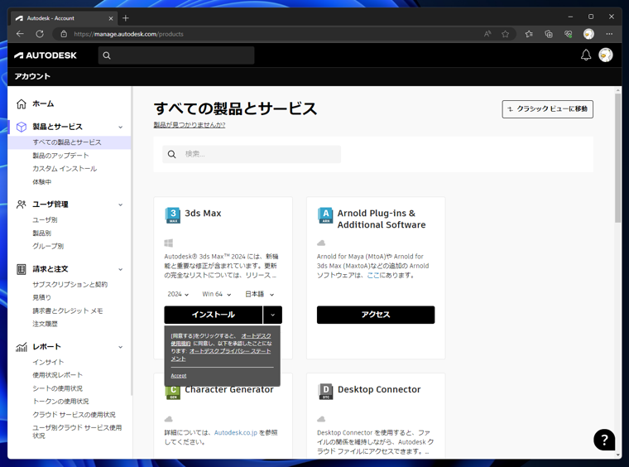629x467 pixels.
Task: Click the 製品が見つかりませんか? link
Action: [190, 125]
